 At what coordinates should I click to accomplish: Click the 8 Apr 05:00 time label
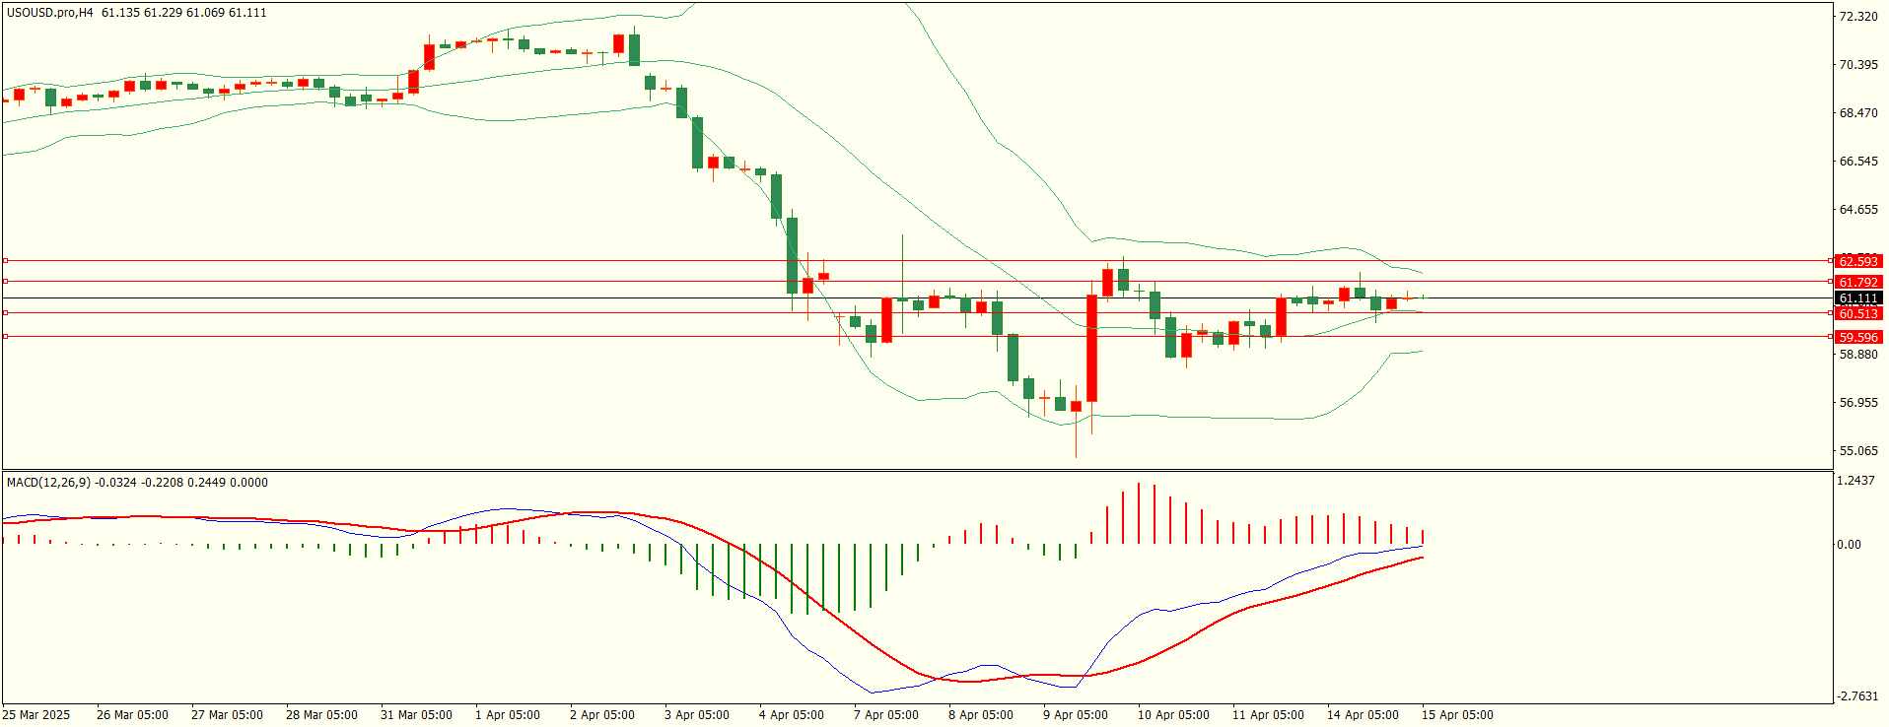tap(981, 714)
